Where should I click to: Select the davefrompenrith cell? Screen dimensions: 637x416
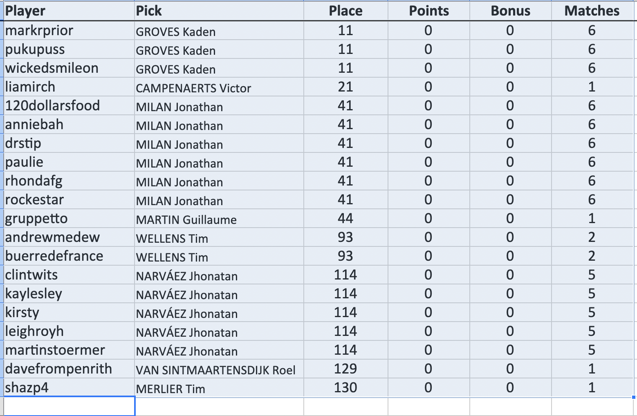69,369
